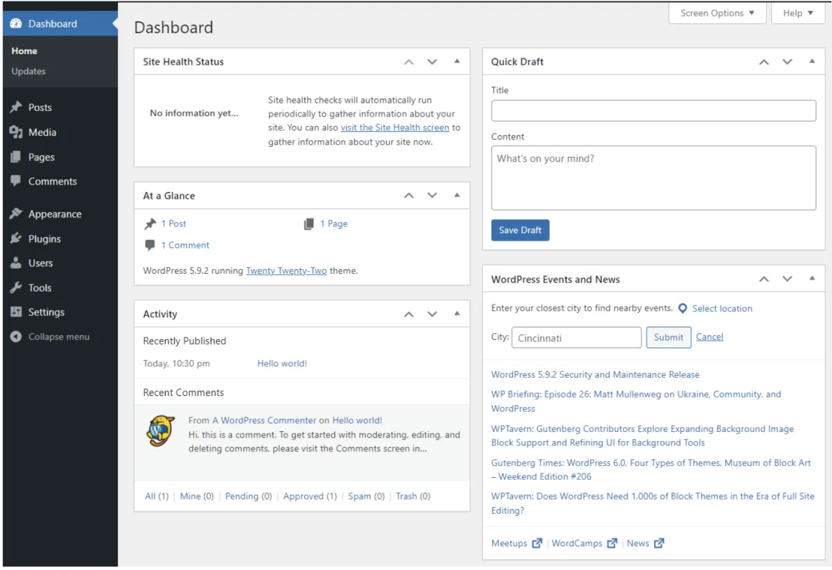The image size is (832, 570).
Task: Click the Users person icon in sidebar
Action: point(16,263)
